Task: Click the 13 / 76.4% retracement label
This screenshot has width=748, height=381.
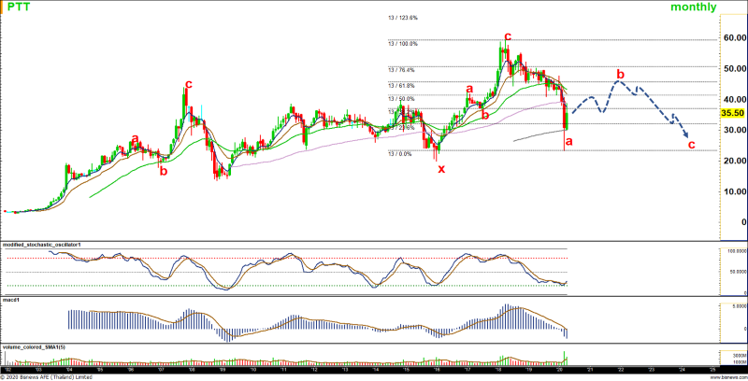Action: (x=401, y=70)
